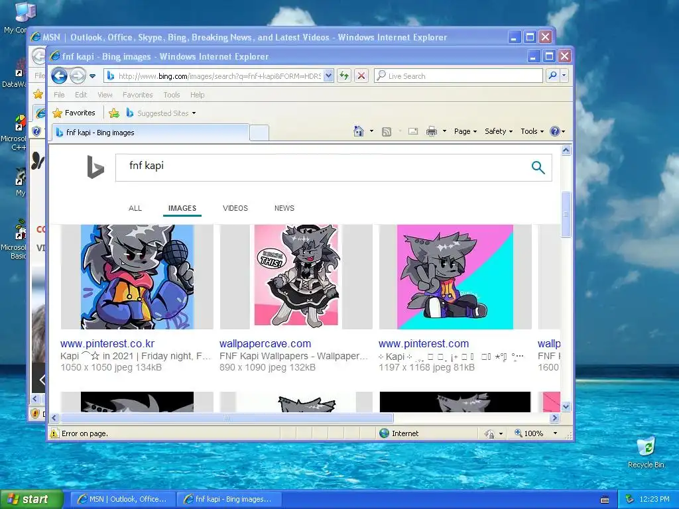Click the Home icon in command bar
The width and height of the screenshot is (679, 509).
[359, 131]
